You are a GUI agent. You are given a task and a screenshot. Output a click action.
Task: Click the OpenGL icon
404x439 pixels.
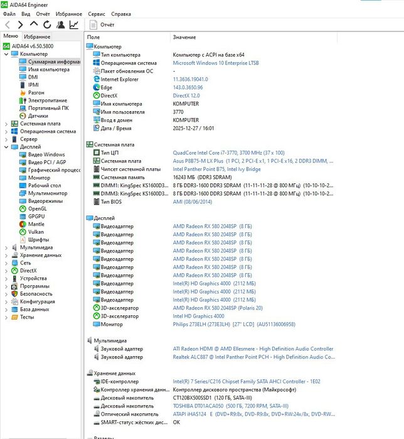23,209
